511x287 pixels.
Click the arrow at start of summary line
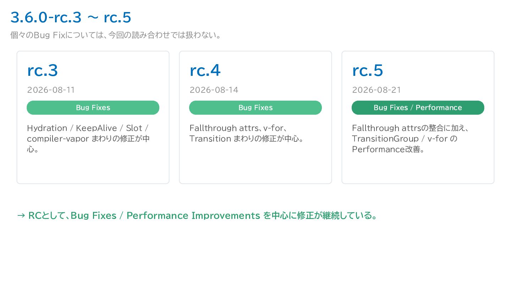tap(21, 216)
